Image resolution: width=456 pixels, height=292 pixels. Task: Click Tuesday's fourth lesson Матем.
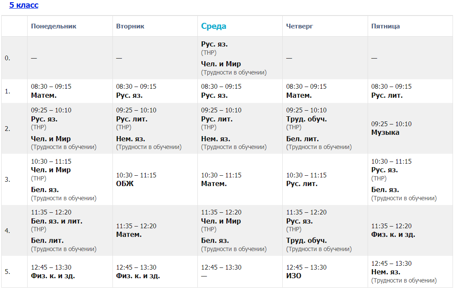click(129, 235)
